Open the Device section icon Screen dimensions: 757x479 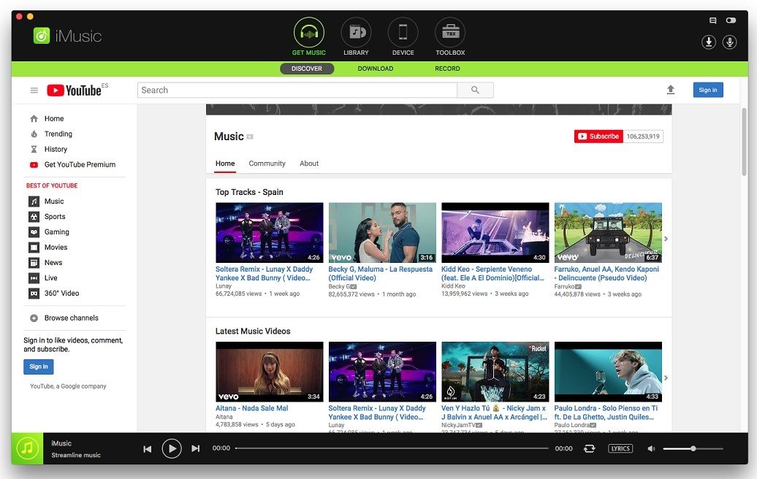pos(403,32)
